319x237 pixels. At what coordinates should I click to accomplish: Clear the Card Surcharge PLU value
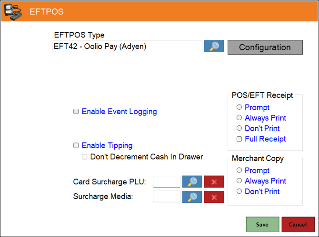pos(214,181)
